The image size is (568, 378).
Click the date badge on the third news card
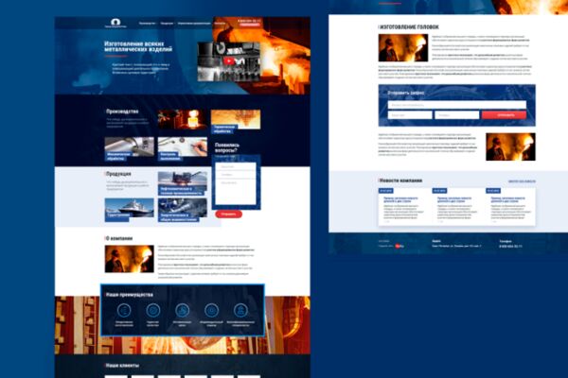(493, 191)
